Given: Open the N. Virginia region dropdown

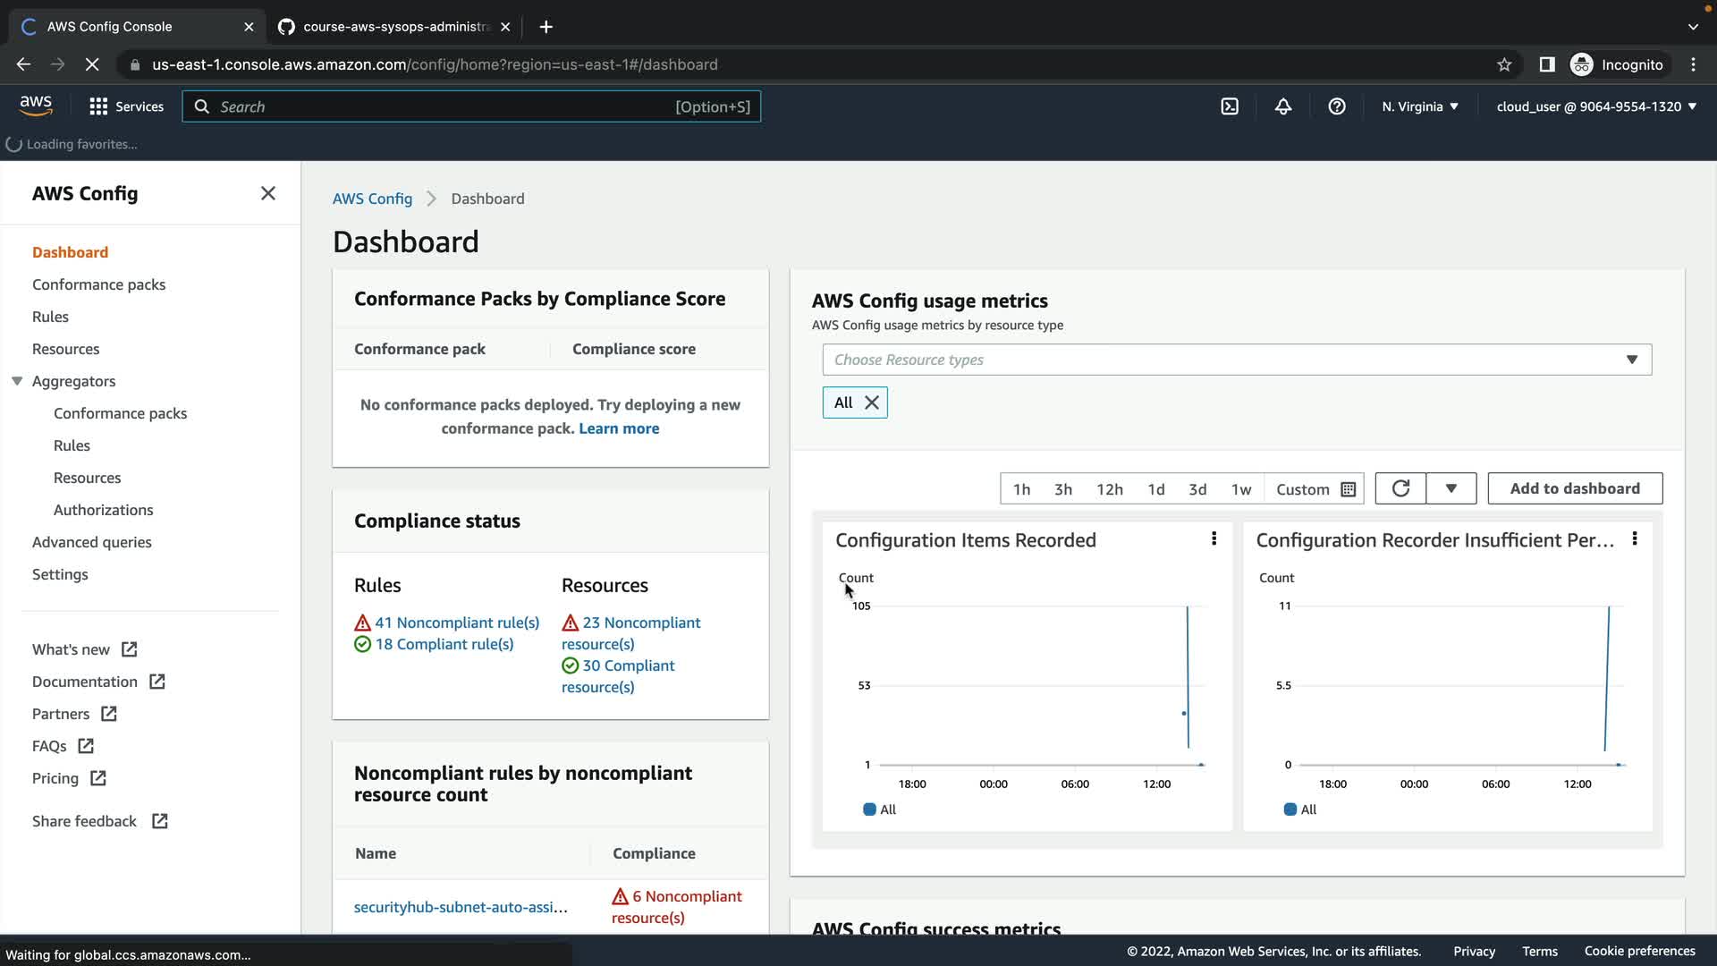Looking at the screenshot, I should [x=1419, y=106].
